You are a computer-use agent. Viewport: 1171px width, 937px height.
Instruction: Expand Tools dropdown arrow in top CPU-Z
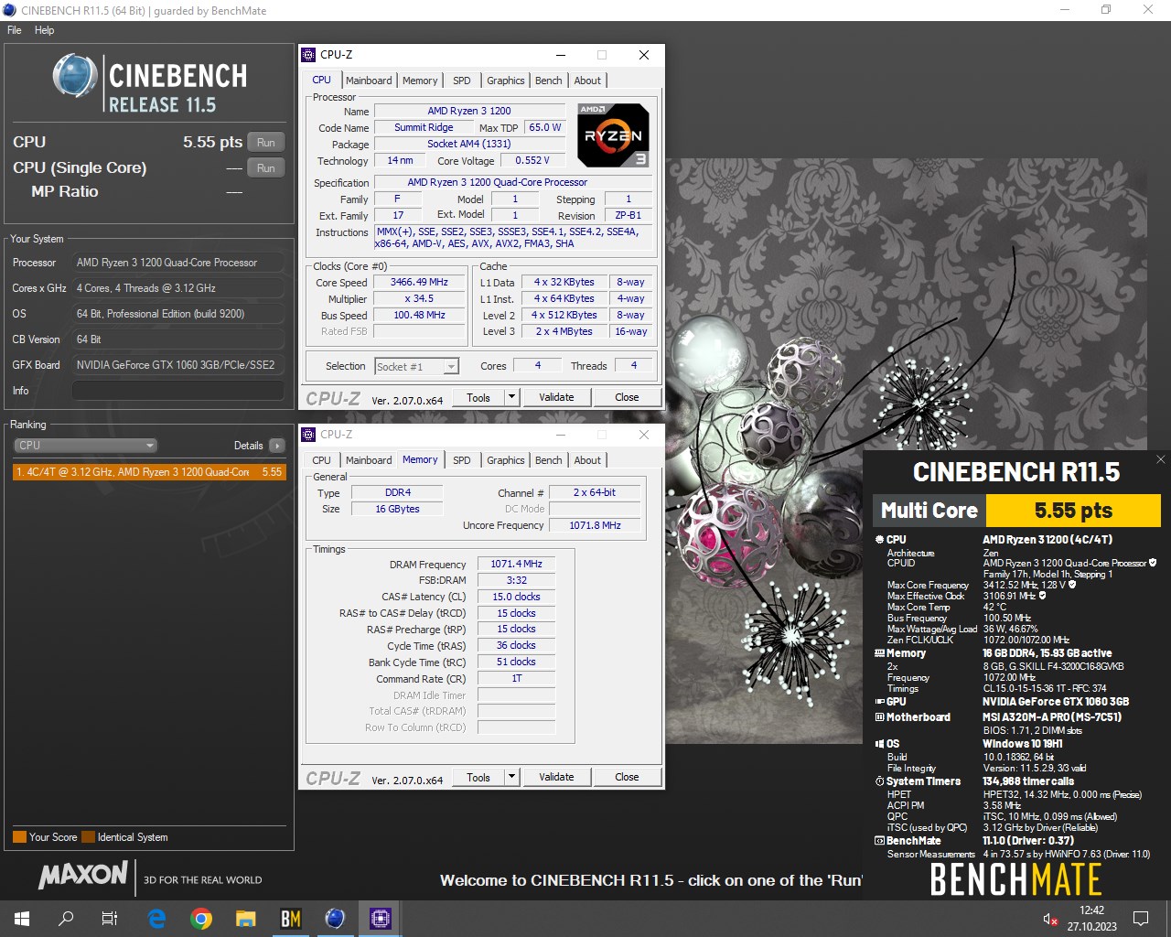tap(511, 397)
